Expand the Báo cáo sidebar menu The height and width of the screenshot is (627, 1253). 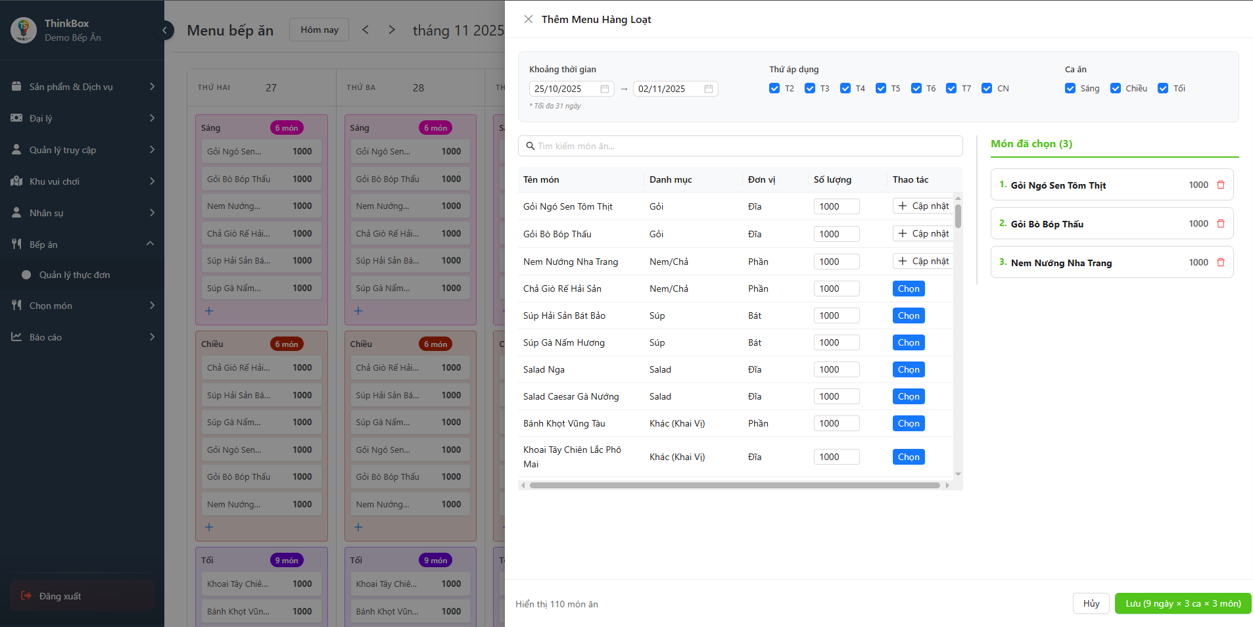82,337
